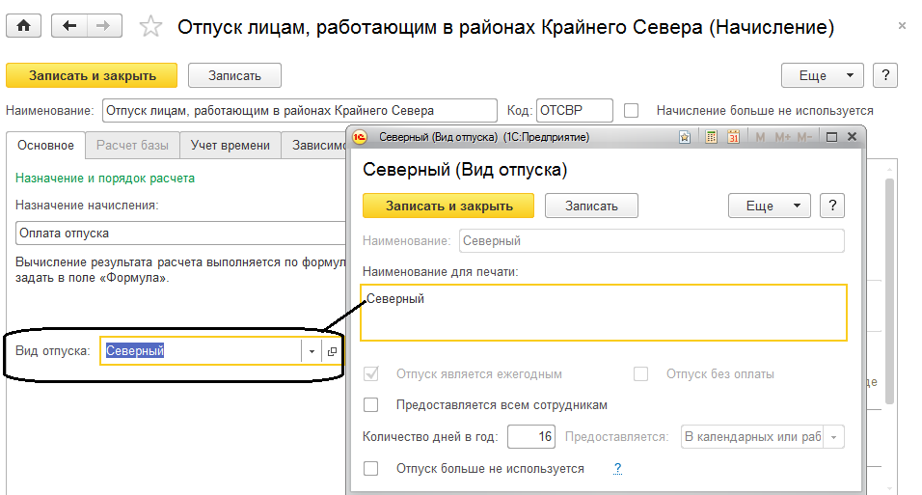Click the Home icon in main window
Screen dimensions: 922x495
[23, 26]
